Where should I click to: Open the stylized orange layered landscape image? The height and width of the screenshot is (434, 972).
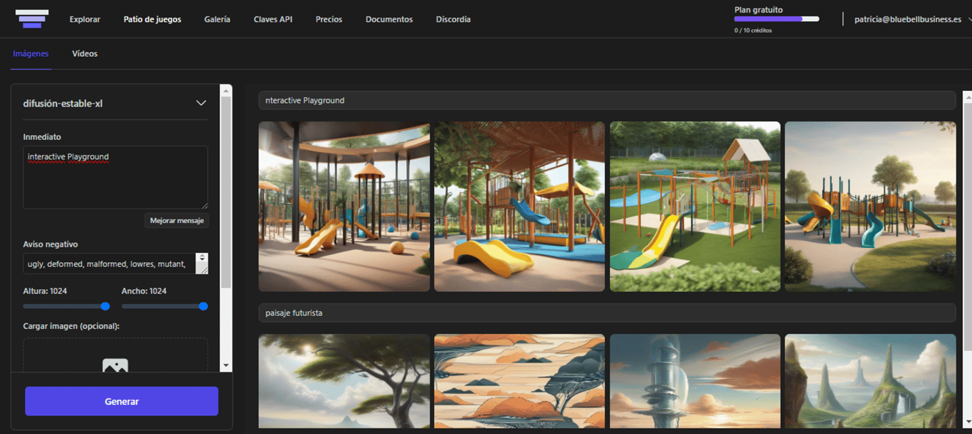[519, 381]
